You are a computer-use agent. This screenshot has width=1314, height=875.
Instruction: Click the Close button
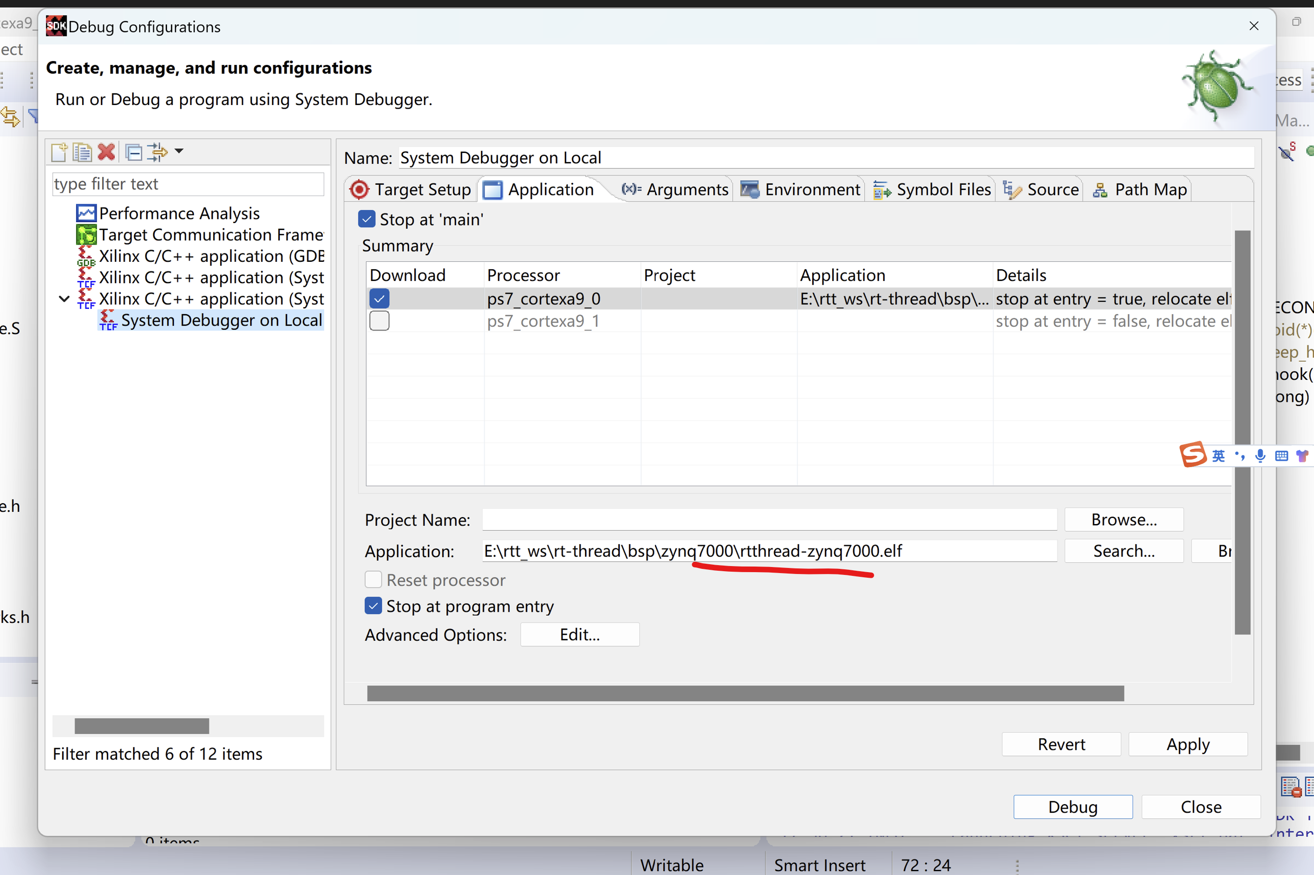[x=1201, y=807]
